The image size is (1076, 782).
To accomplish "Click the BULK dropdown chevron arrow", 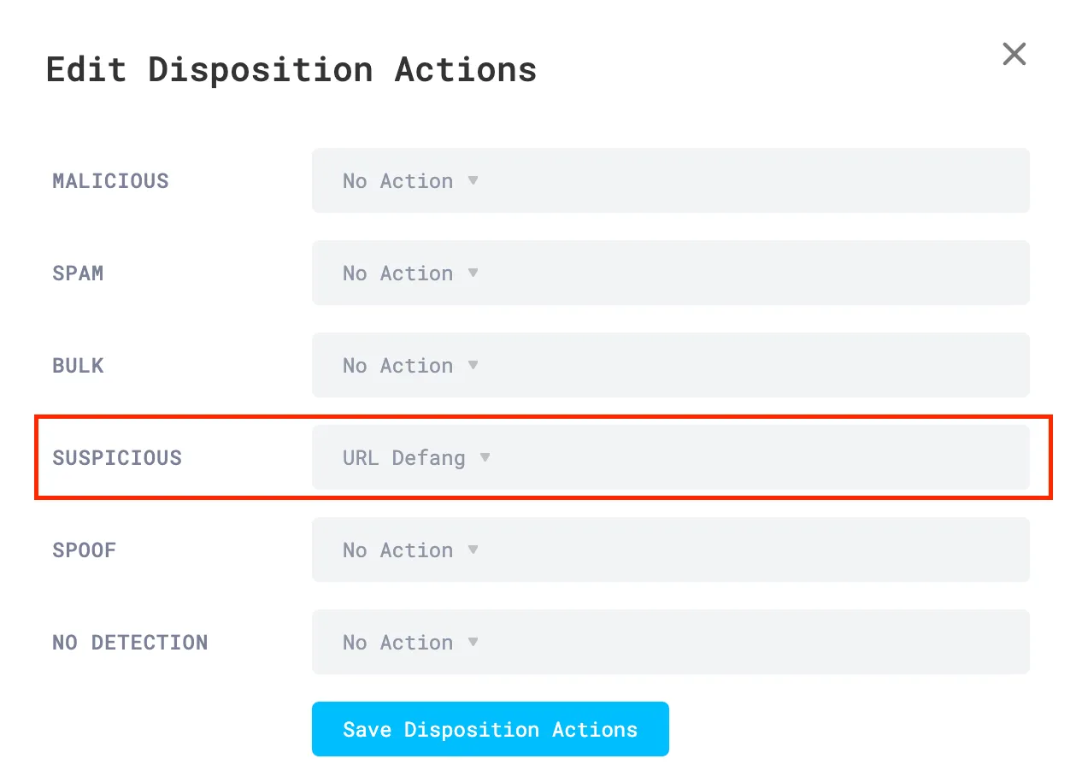I will (473, 365).
